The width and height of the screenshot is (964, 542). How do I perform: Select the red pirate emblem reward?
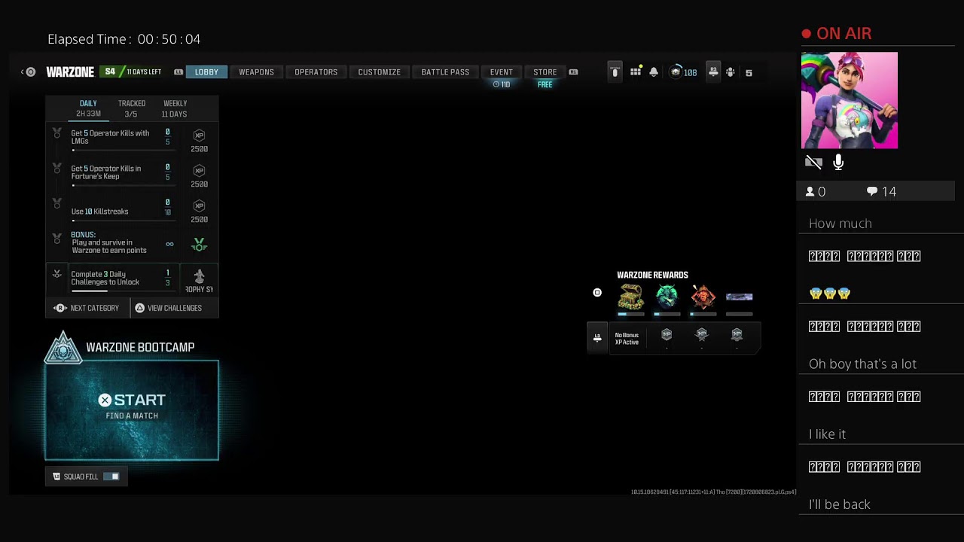click(703, 297)
